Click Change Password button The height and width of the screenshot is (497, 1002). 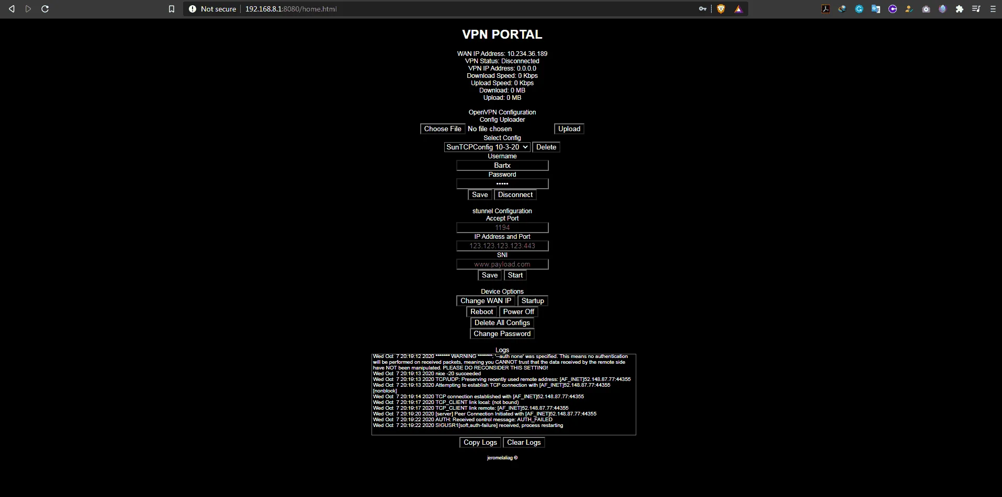[502, 334]
